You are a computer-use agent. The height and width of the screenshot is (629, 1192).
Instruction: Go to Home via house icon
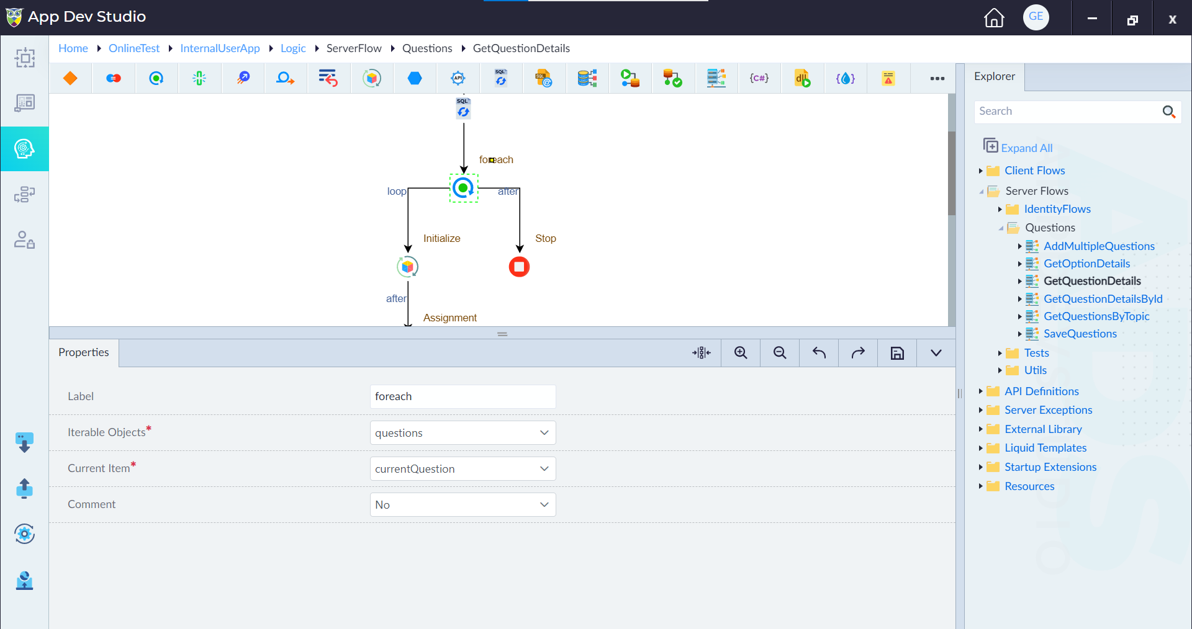coord(994,18)
